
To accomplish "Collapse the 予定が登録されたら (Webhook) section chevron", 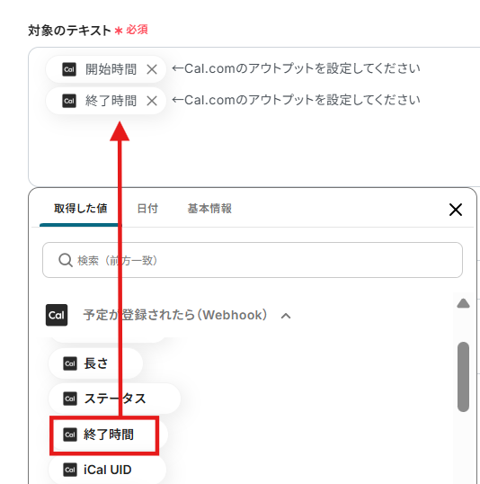I will (286, 316).
